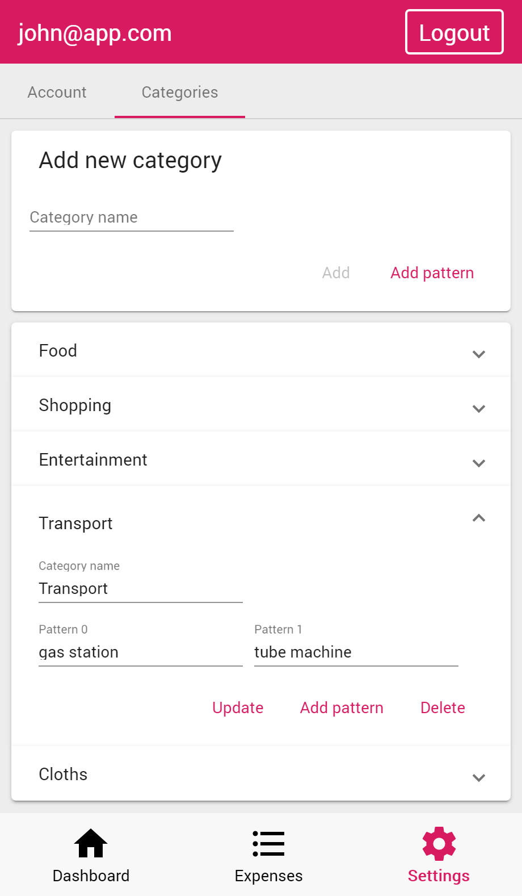Log out using the Logout button
522x896 pixels.
(454, 32)
